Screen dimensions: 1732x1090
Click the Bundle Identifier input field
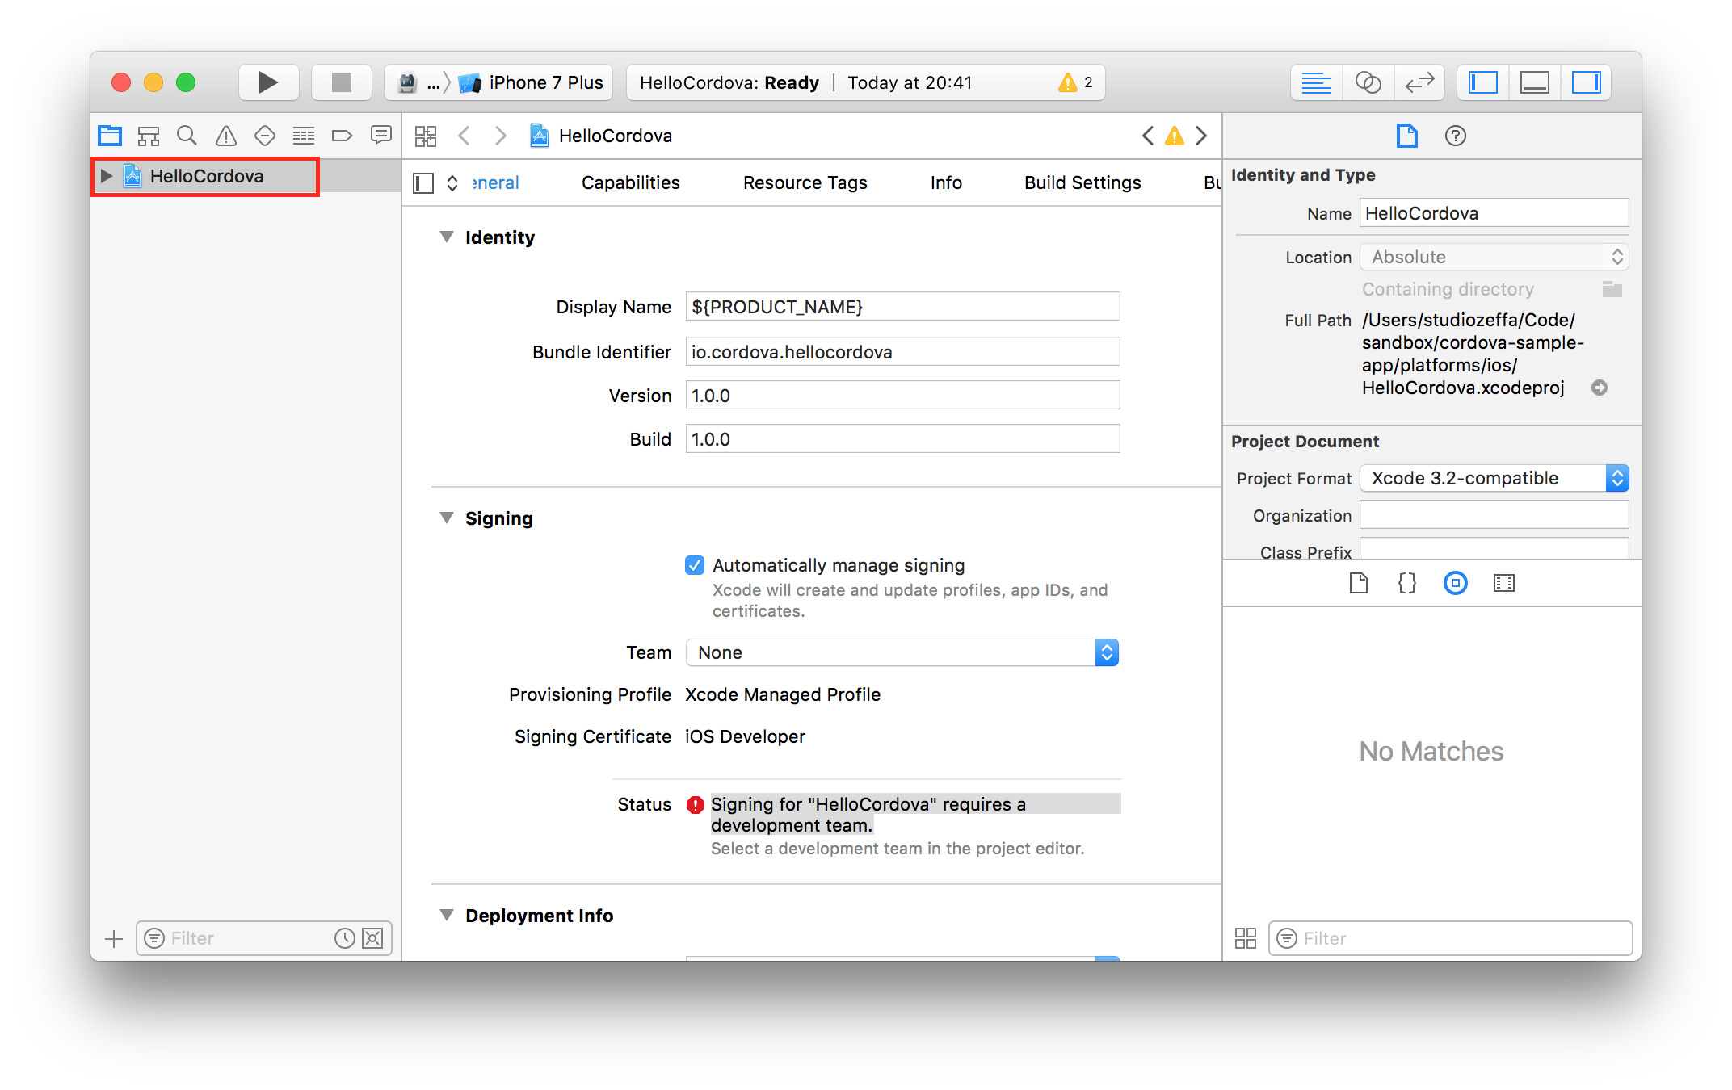(x=902, y=351)
